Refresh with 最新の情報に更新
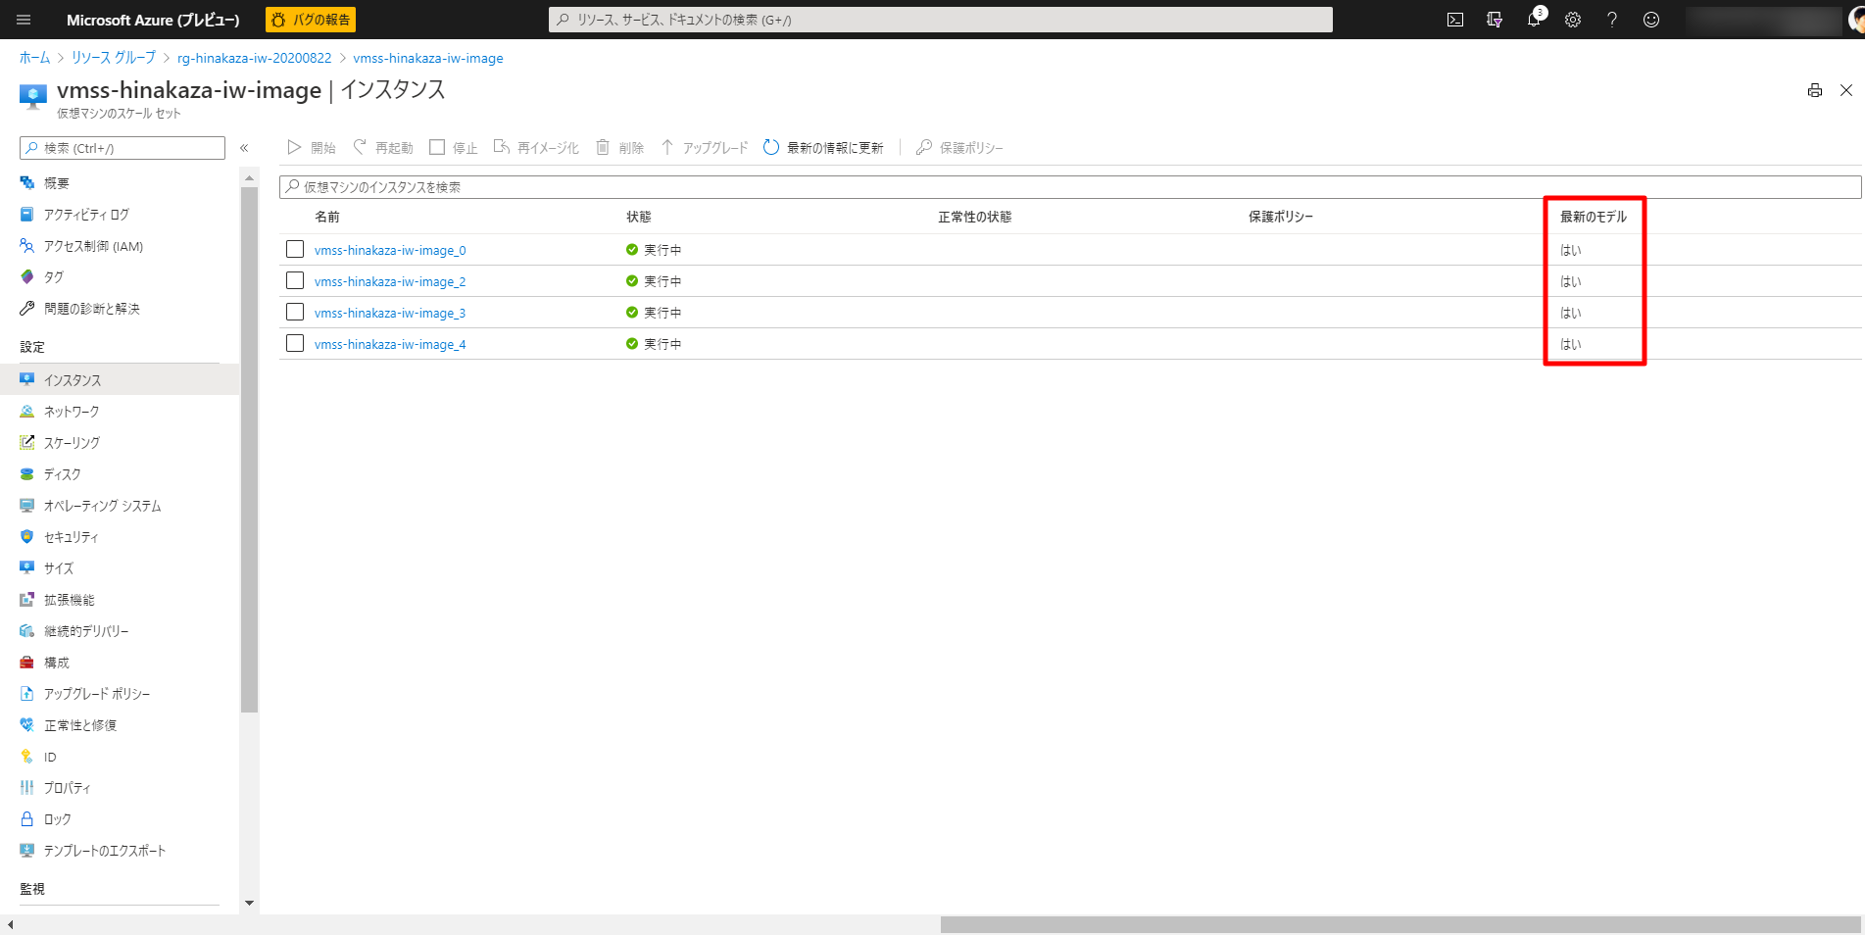This screenshot has width=1865, height=935. pos(823,148)
